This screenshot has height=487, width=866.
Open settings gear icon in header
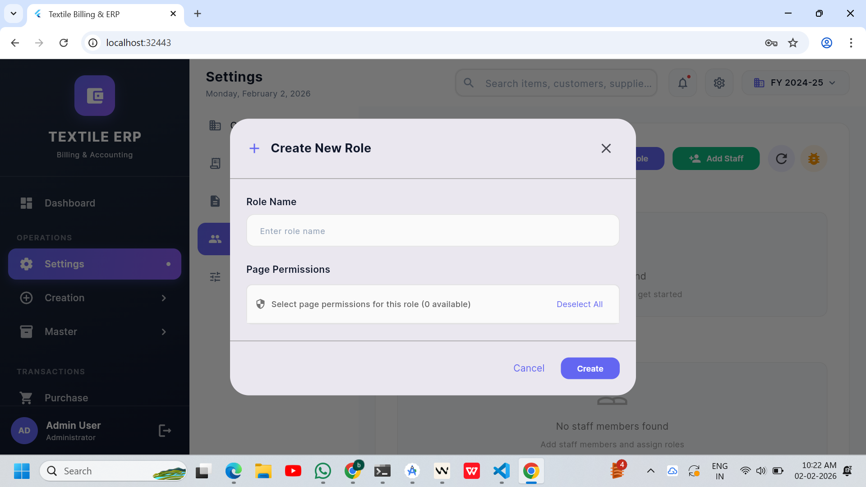719,83
